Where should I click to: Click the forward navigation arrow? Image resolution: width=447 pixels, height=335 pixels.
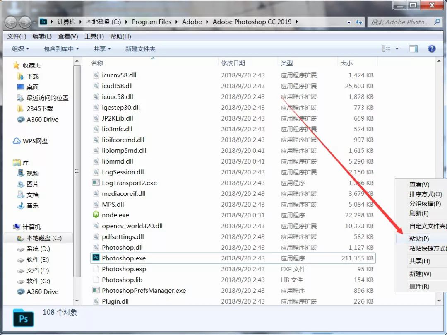pyautogui.click(x=25, y=22)
